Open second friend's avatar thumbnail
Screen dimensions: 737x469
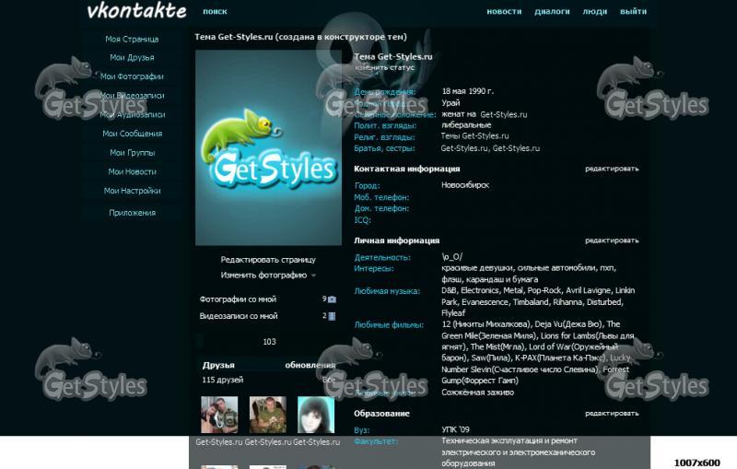click(x=267, y=415)
